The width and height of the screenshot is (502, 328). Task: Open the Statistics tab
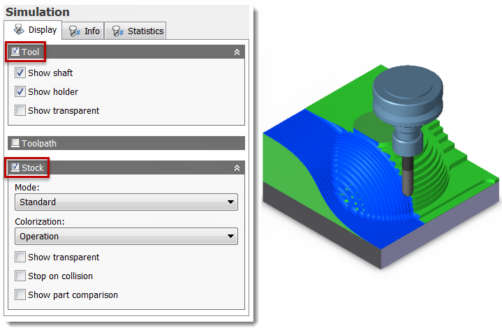(135, 31)
